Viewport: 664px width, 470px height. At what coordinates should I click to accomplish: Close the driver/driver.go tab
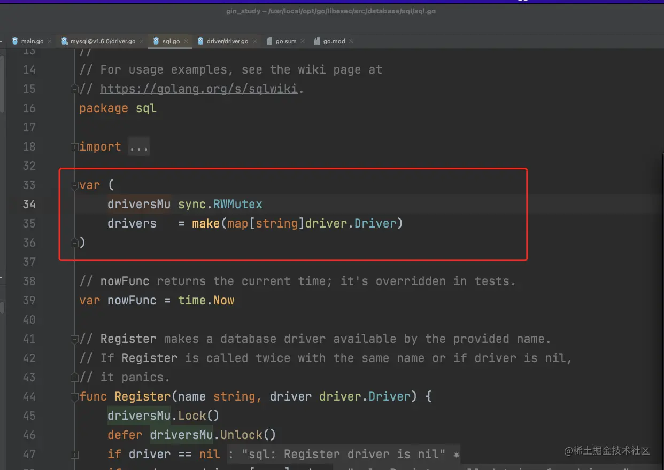click(x=254, y=41)
